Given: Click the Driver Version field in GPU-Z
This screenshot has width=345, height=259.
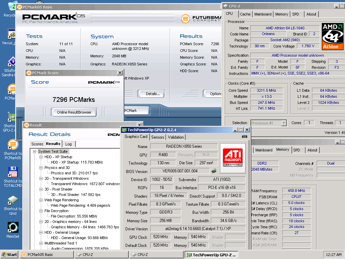Looking at the screenshot, I should [198, 229].
